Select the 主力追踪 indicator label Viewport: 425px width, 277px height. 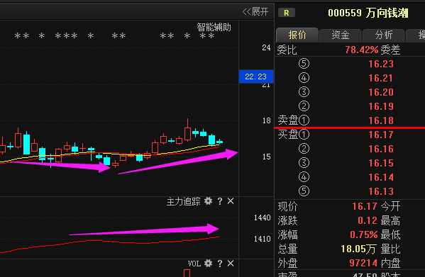(x=183, y=201)
